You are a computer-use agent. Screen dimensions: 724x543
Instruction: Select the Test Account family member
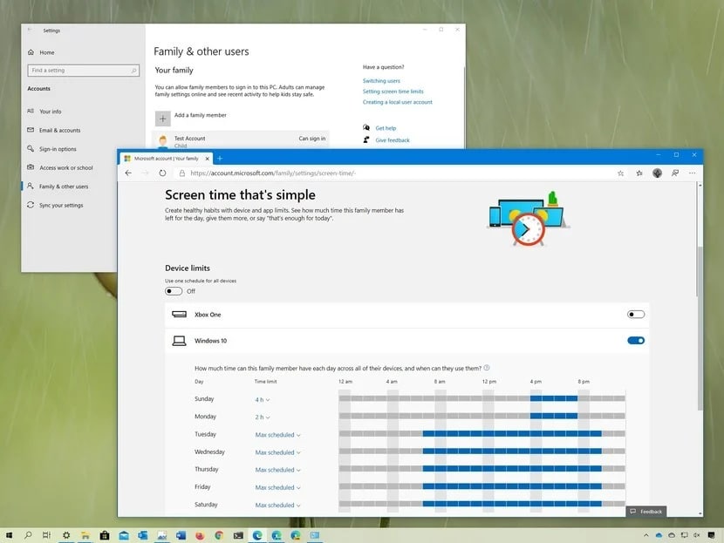(241, 140)
